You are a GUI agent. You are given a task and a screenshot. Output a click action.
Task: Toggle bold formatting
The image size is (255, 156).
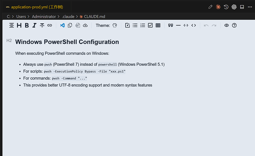click(x=27, y=26)
